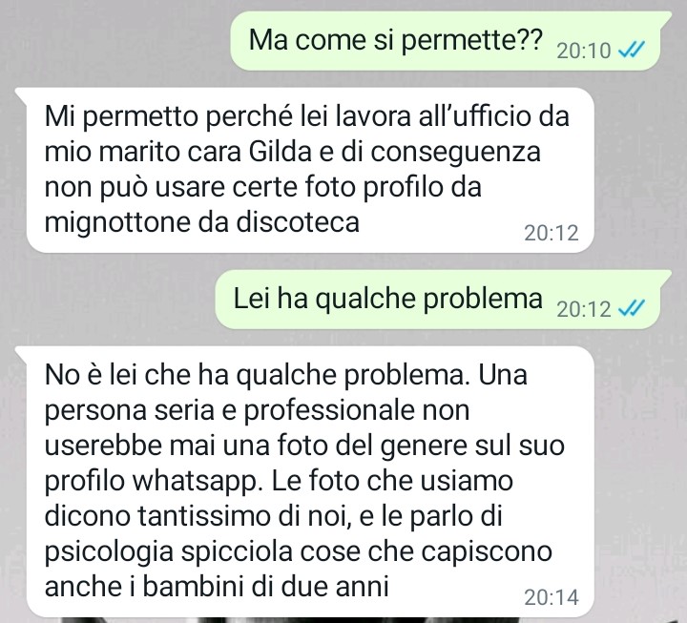Tap received message starting 'No è lei che ha'
Image resolution: width=687 pixels, height=623 pixels.
point(305,482)
